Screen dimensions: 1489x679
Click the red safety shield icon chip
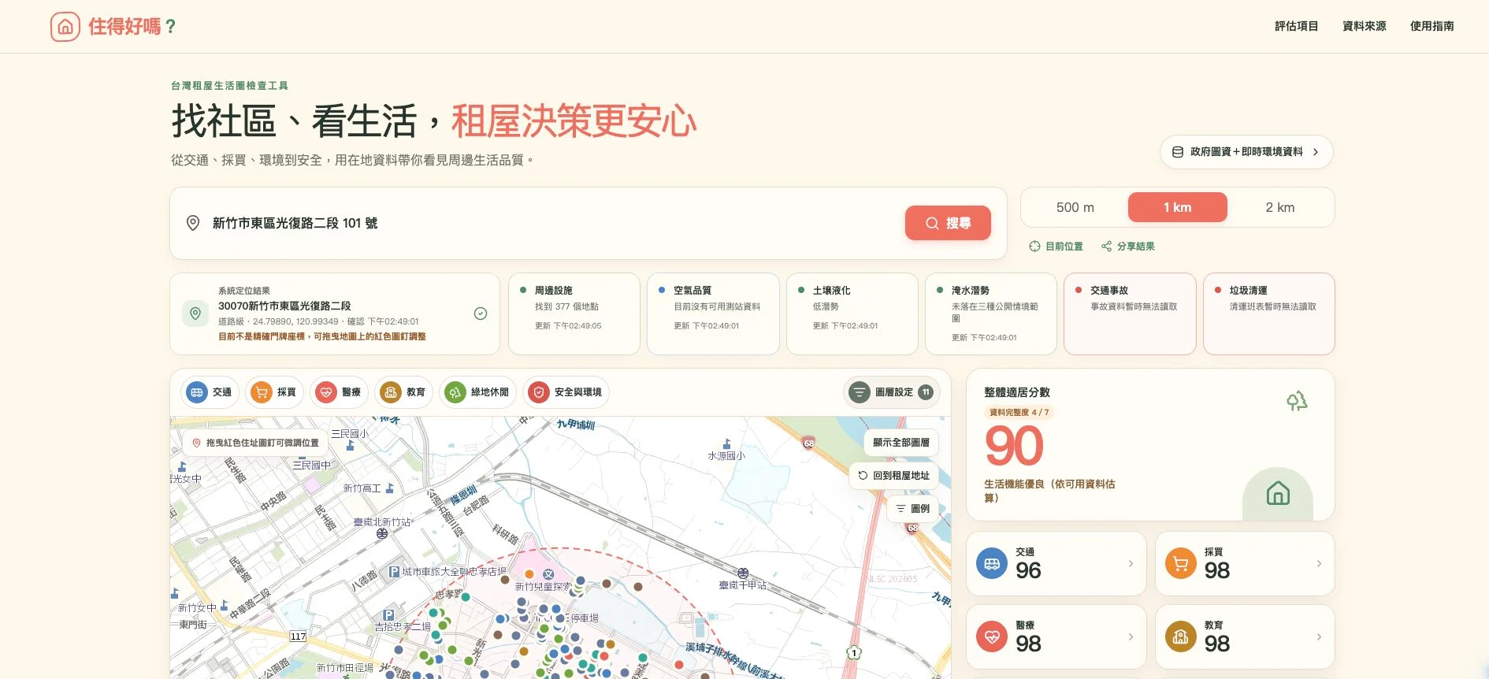pos(539,392)
